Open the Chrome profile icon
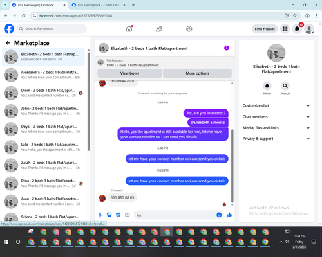This screenshot has height=257, width=322. (x=307, y=15)
